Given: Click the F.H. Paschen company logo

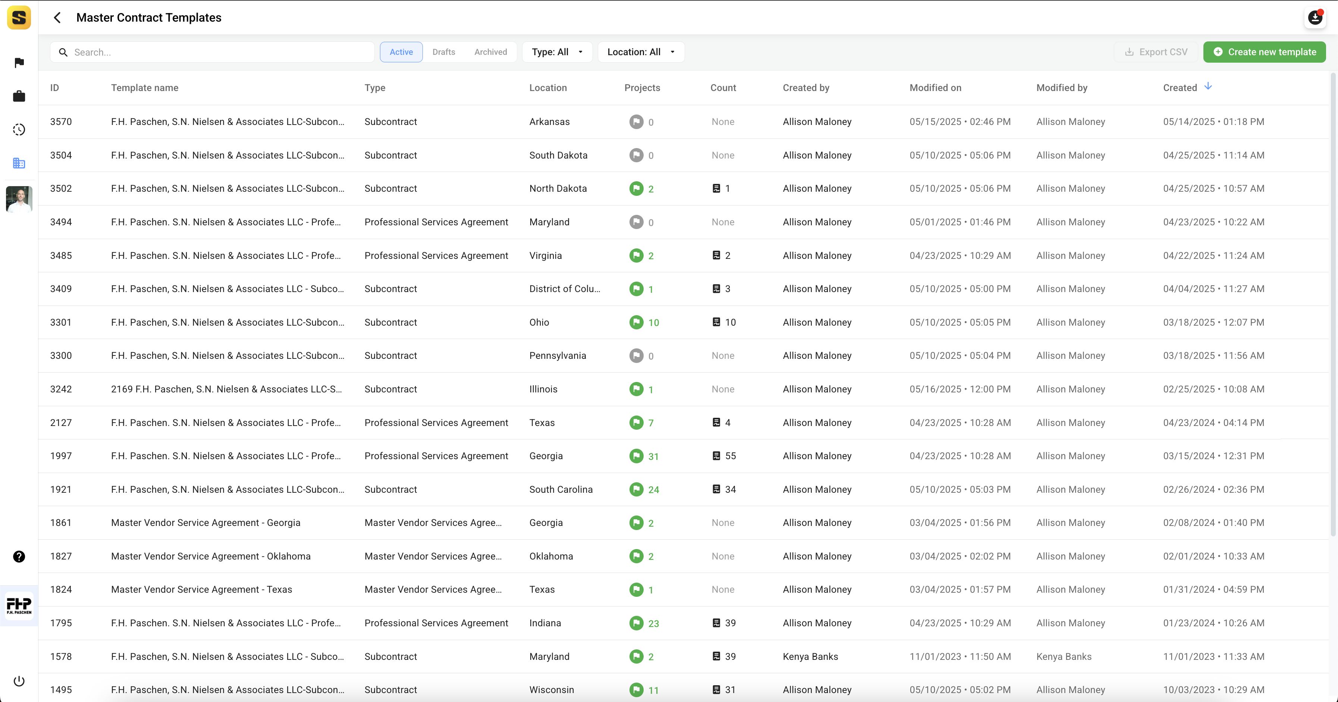Looking at the screenshot, I should tap(19, 606).
